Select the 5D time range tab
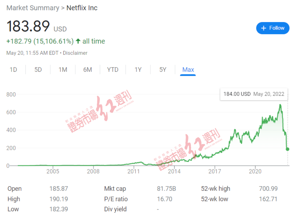Viewport: 298px width, 215px height. click(x=38, y=70)
